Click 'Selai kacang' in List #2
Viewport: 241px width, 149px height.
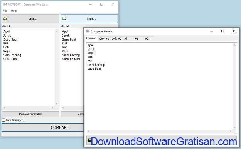pyautogui.click(x=71, y=55)
